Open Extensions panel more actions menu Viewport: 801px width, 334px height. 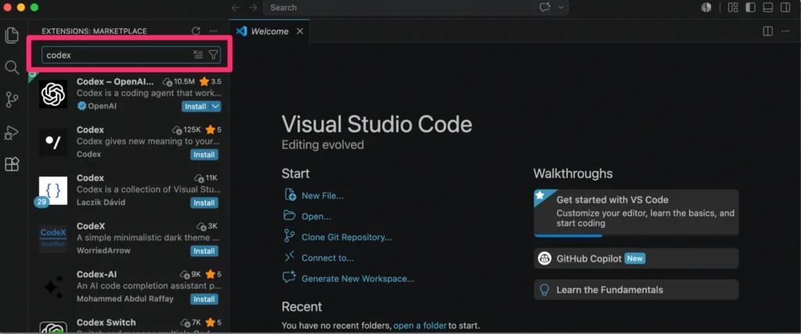pos(214,31)
